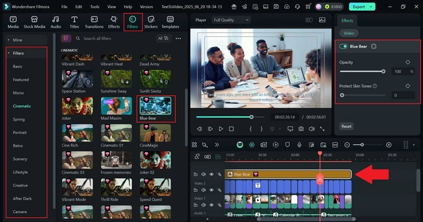Click the gift icon in the title bar
Screen dimensions: 423x222
(x=234, y=7)
